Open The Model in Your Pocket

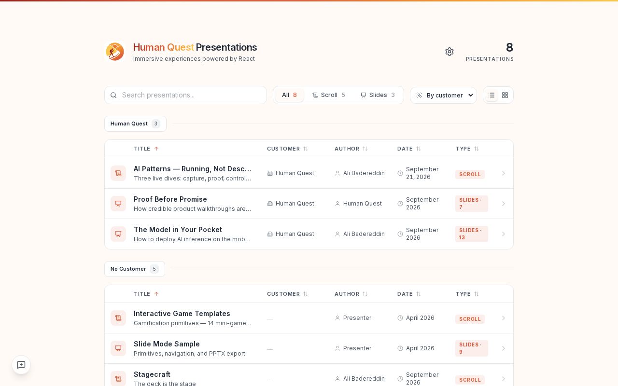[x=178, y=230]
